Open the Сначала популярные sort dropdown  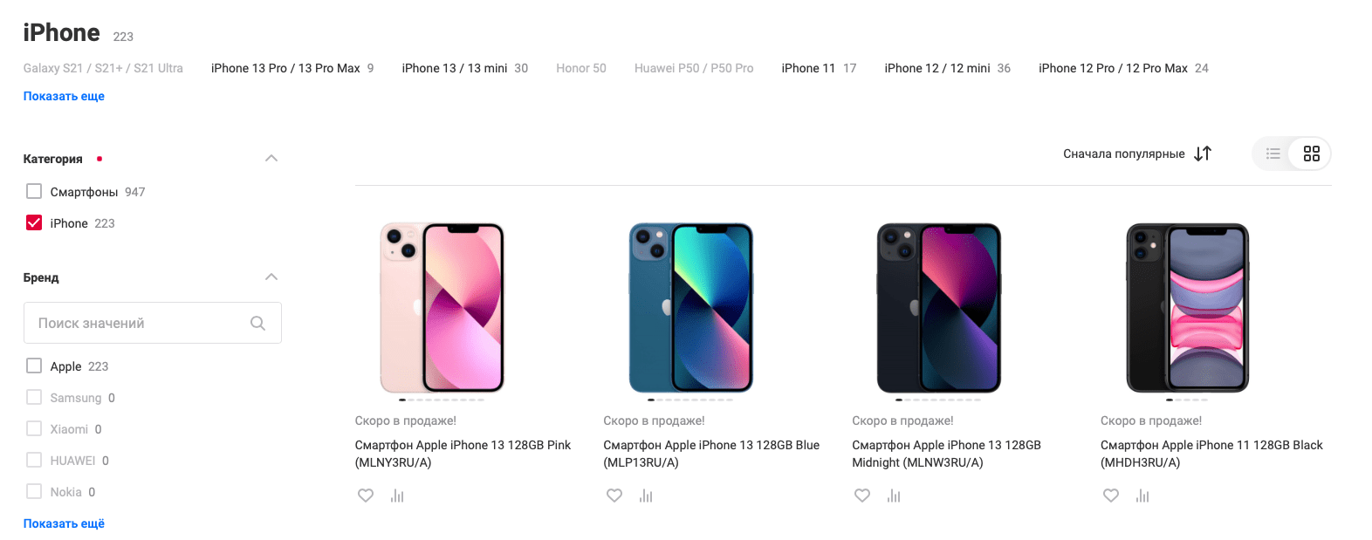tap(1137, 154)
